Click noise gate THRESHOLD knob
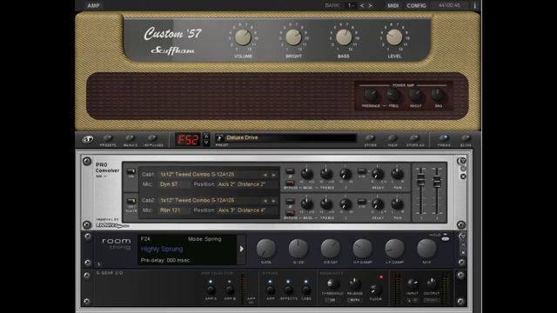The width and height of the screenshot is (557, 313). (x=332, y=283)
